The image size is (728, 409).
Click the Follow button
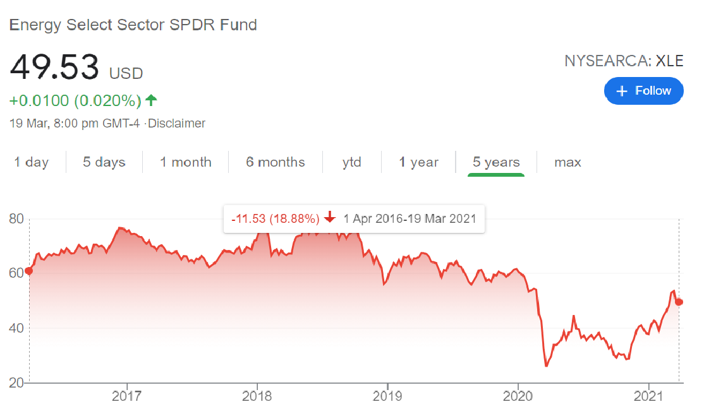[643, 91]
